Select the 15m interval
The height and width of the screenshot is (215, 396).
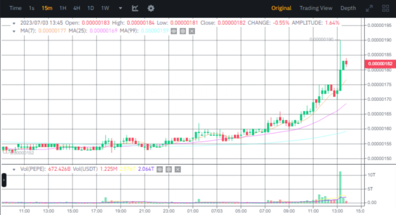(47, 8)
